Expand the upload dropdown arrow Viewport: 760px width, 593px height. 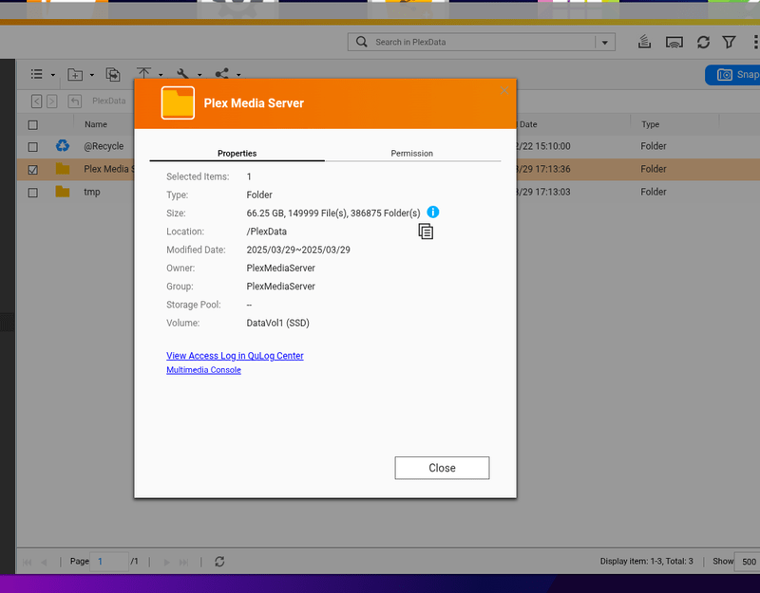(161, 75)
